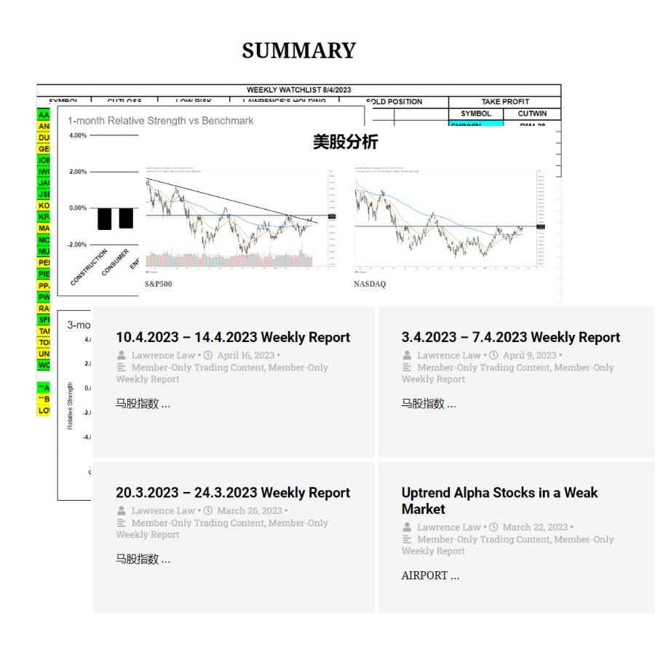Click category icon in 10.4.2023 report card

(122, 368)
